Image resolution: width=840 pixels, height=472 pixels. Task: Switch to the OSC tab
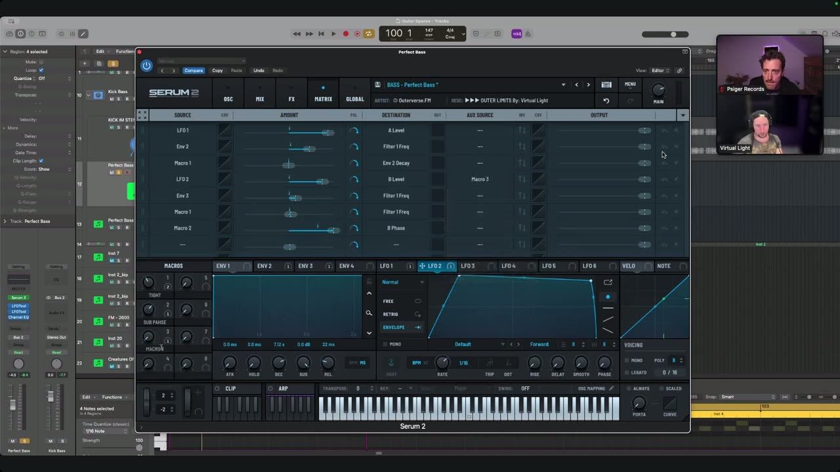(x=228, y=94)
